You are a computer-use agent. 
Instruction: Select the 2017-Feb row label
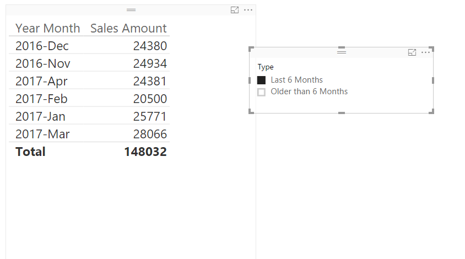[x=41, y=99]
